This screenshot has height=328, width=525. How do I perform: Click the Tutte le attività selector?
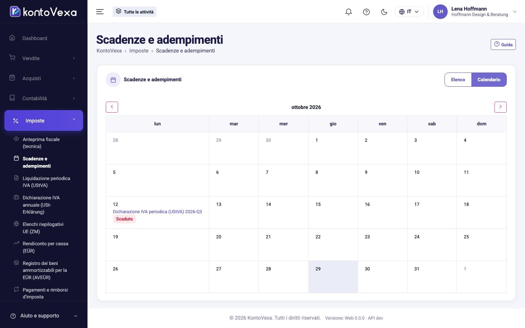(135, 12)
